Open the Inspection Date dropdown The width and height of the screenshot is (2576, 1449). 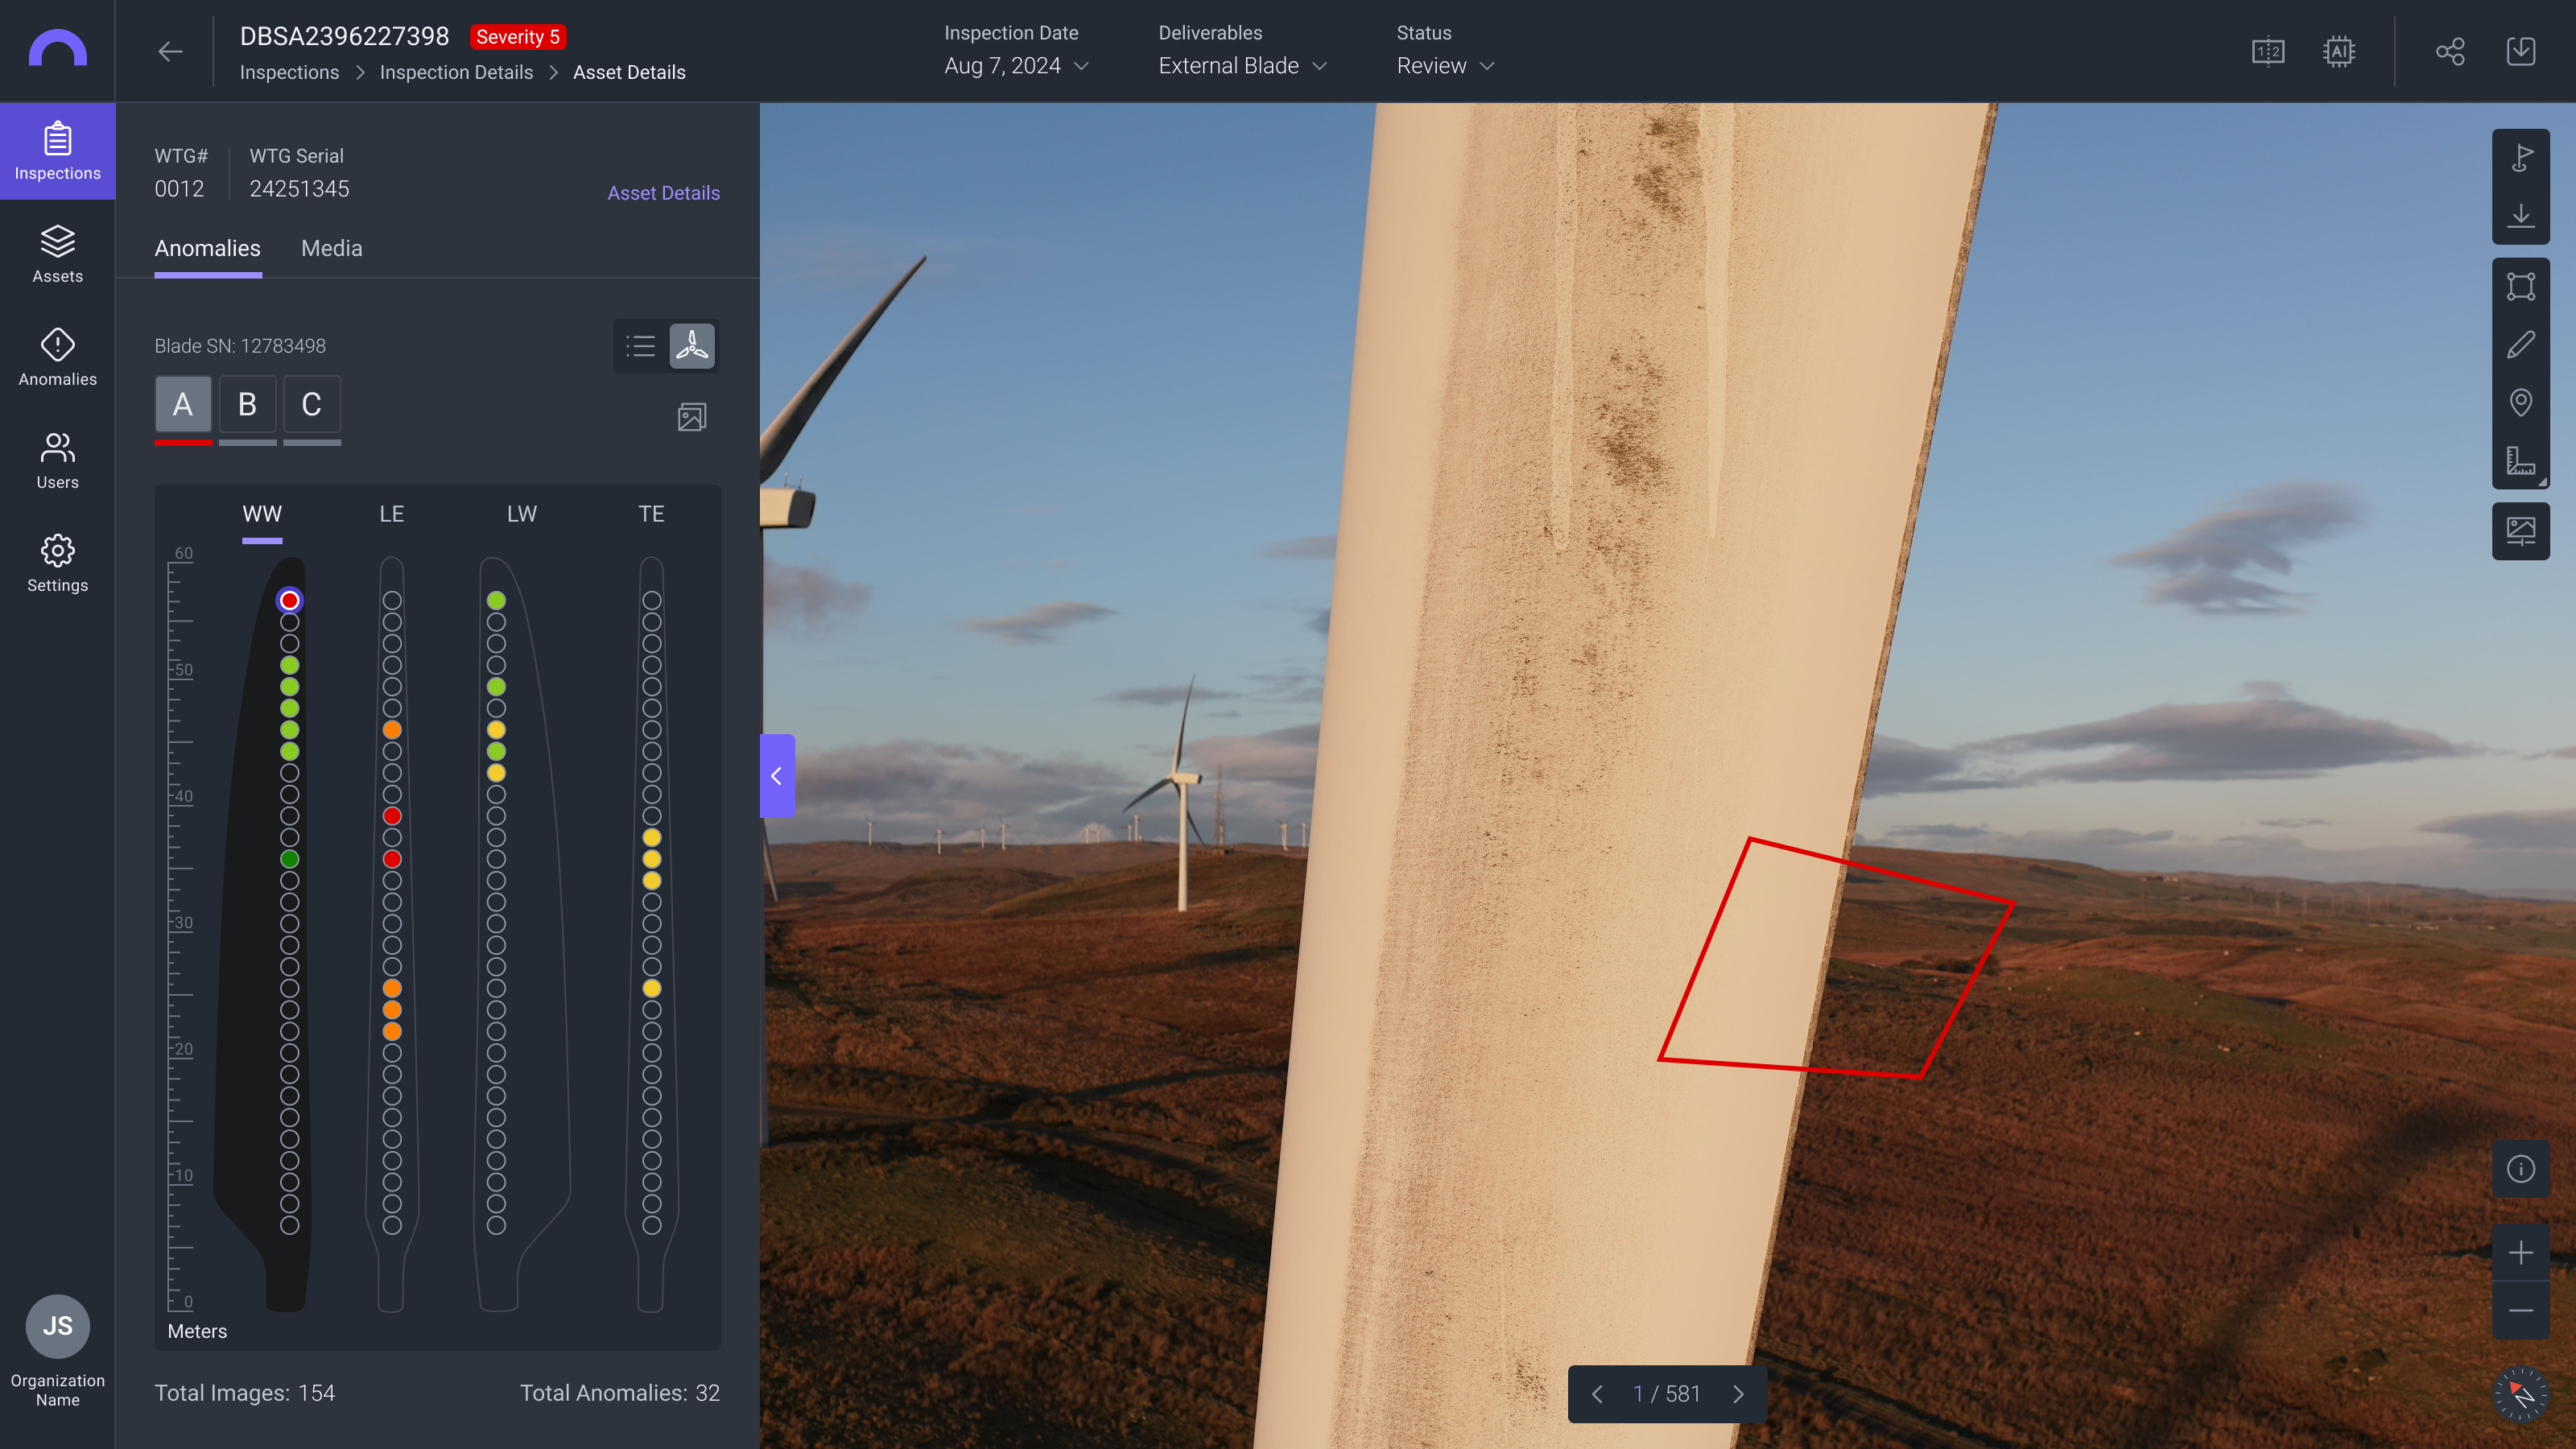pos(1016,66)
